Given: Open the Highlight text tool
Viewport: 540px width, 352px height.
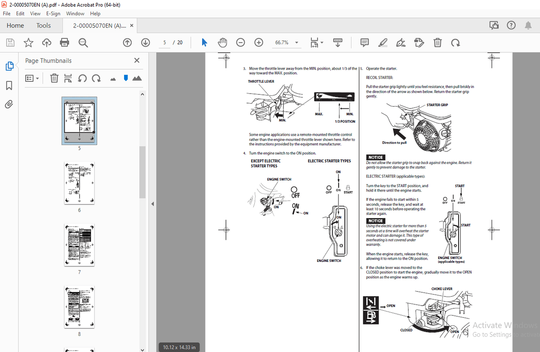Looking at the screenshot, I should click(x=382, y=42).
